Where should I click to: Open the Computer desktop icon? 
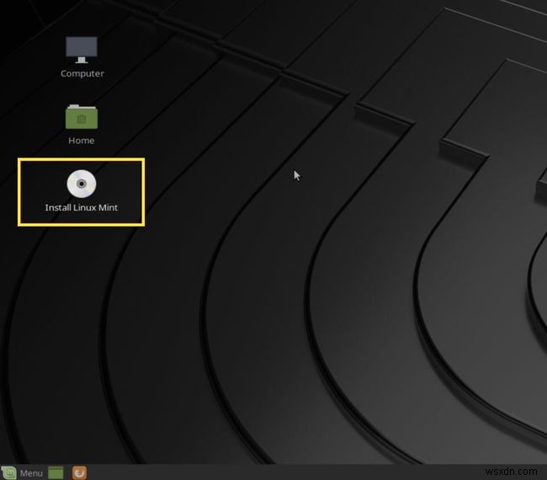82,50
